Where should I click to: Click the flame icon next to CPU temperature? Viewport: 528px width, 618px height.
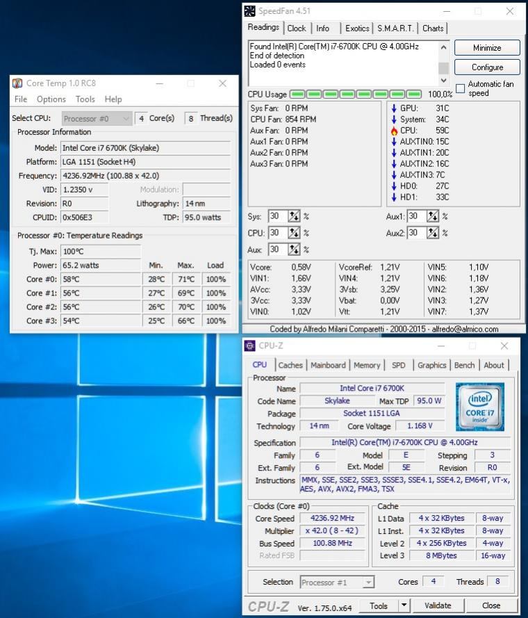(x=394, y=131)
